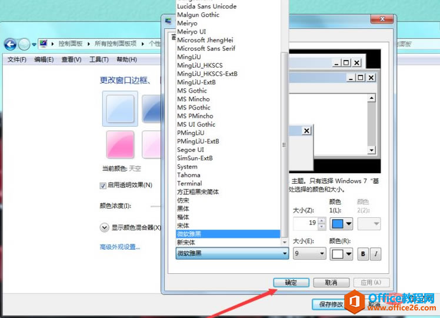This screenshot has width=440, height=318.
Task: Open the 文件(F) menu
Action: (x=17, y=59)
